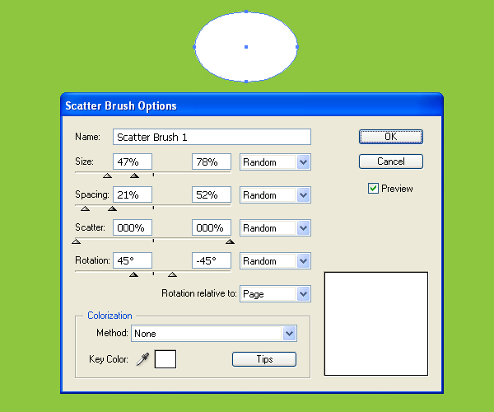Click the brush preview box

376,324
